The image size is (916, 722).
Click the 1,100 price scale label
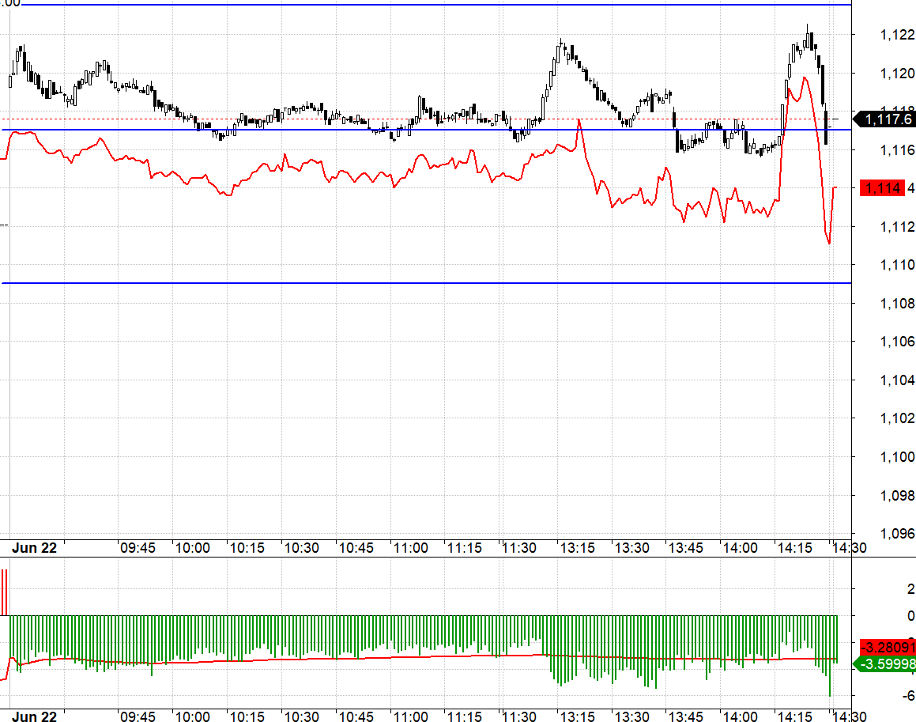[897, 456]
